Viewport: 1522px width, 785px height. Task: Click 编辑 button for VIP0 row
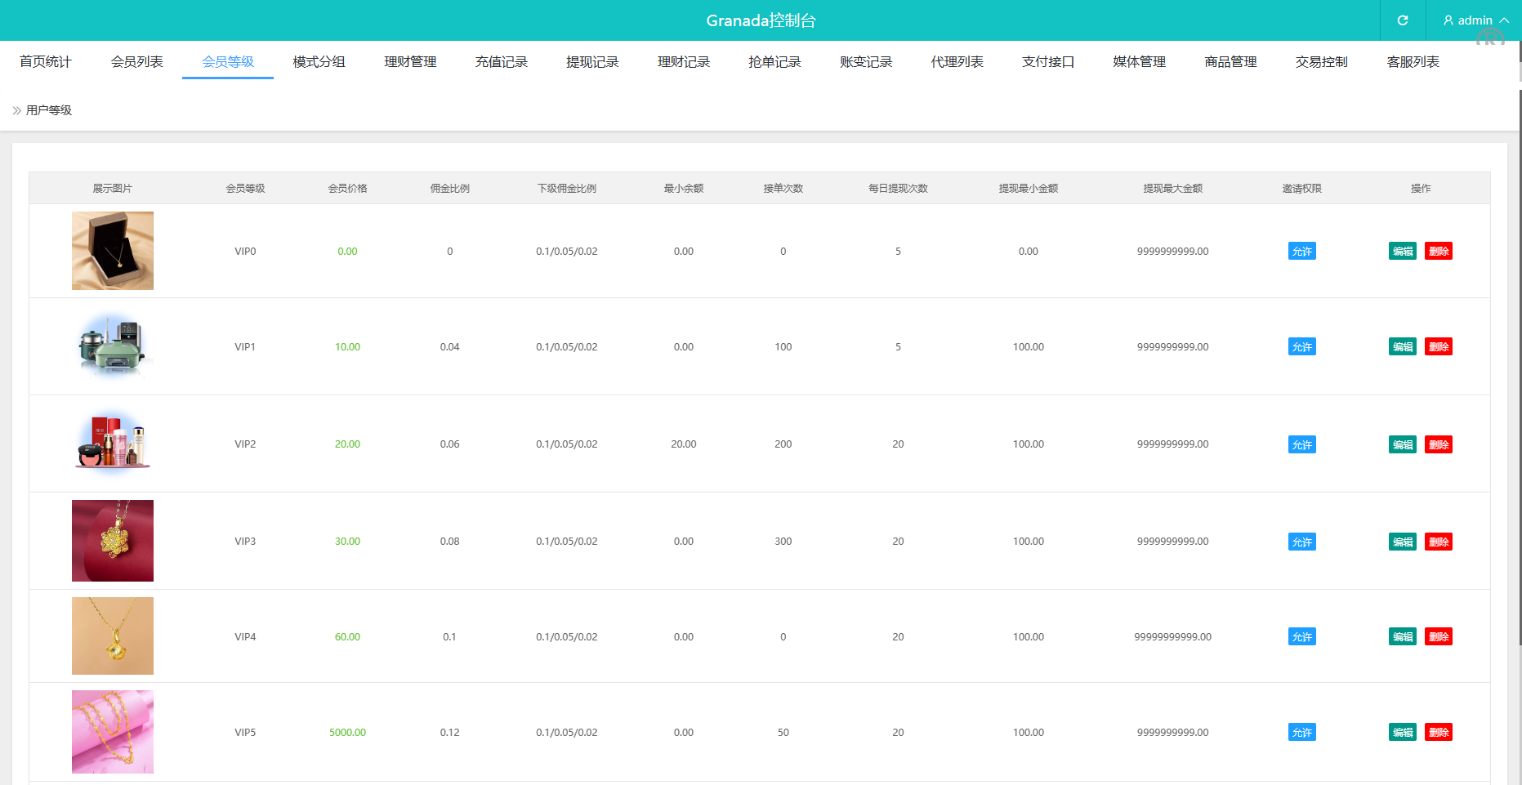pos(1402,252)
